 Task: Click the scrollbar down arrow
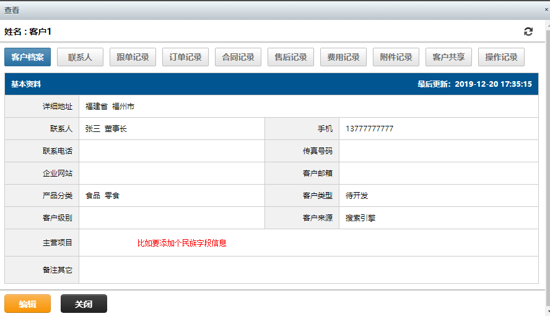coord(548,311)
